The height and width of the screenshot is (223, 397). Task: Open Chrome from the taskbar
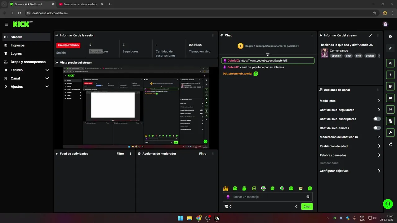[x=199, y=218]
